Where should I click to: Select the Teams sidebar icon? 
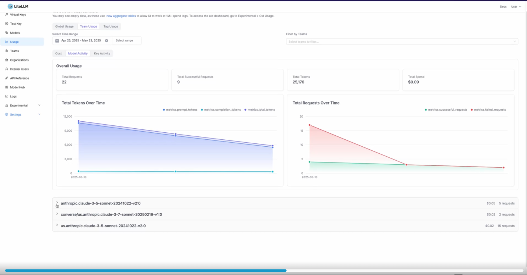[6, 51]
